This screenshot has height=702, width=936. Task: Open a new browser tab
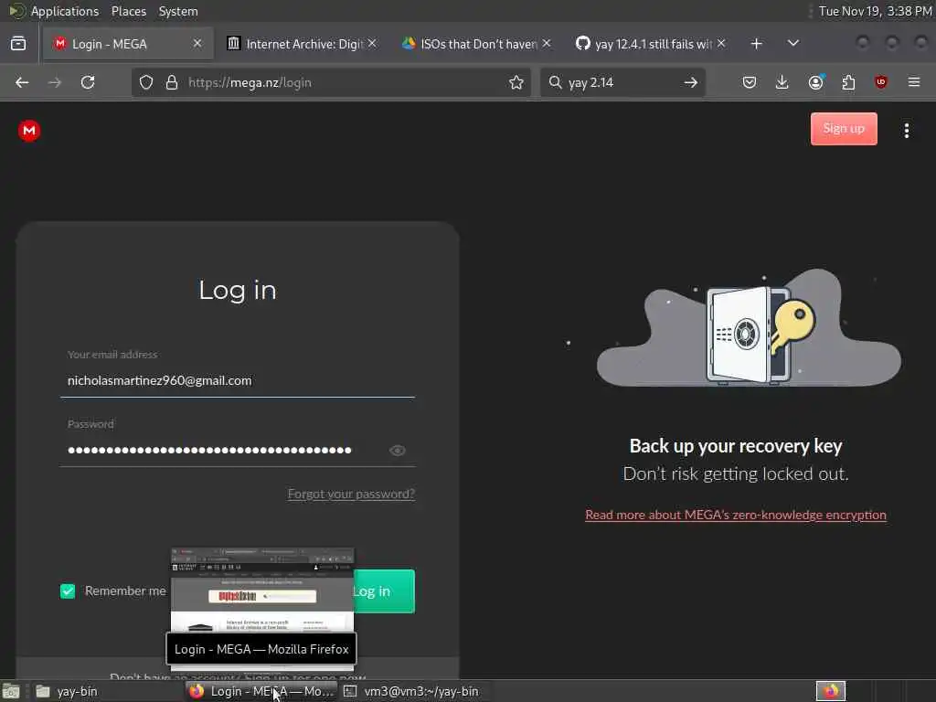pyautogui.click(x=756, y=44)
